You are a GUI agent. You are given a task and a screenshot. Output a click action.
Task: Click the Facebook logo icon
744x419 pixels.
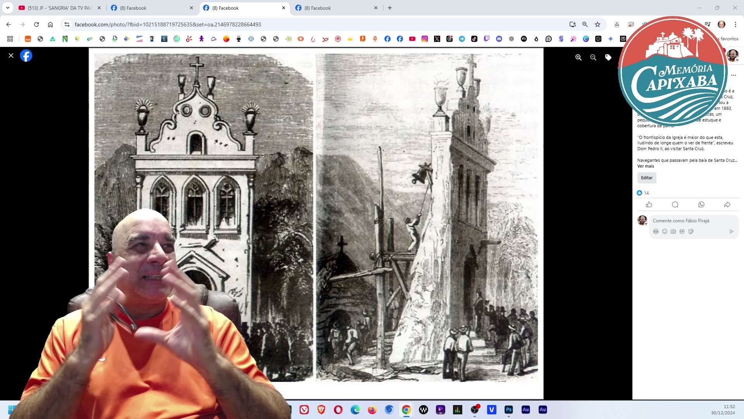(x=26, y=55)
